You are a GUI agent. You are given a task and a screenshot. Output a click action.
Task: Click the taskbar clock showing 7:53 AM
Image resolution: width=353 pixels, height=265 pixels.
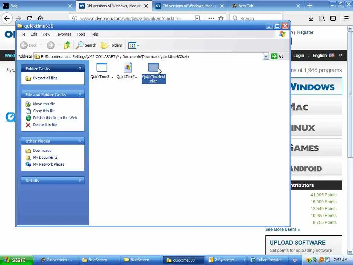[340, 260]
